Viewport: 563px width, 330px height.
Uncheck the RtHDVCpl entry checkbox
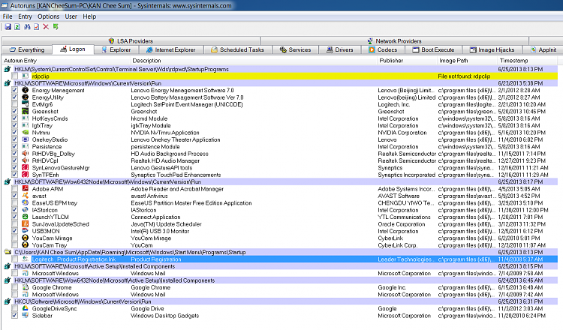tap(15, 160)
